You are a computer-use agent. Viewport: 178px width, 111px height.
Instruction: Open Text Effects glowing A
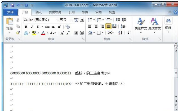click(x=26, y=33)
